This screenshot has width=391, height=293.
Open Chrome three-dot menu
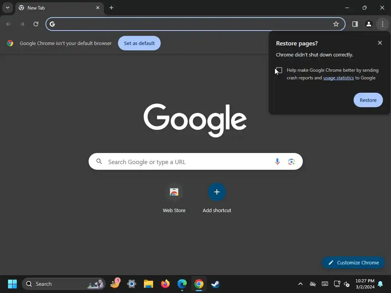(383, 24)
